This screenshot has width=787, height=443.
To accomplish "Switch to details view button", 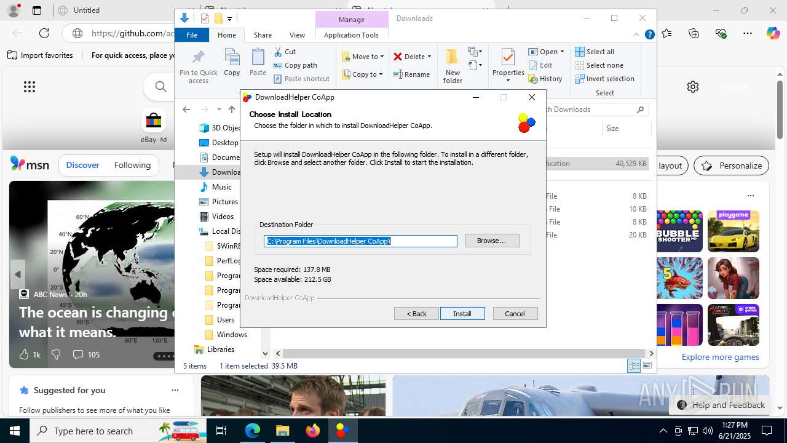I will [634, 366].
